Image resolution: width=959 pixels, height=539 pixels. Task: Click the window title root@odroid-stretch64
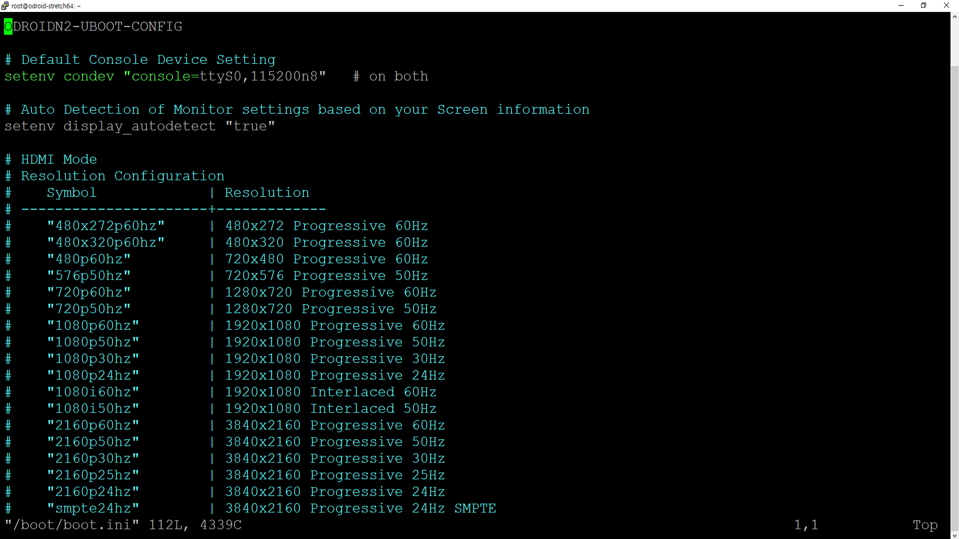[x=46, y=6]
